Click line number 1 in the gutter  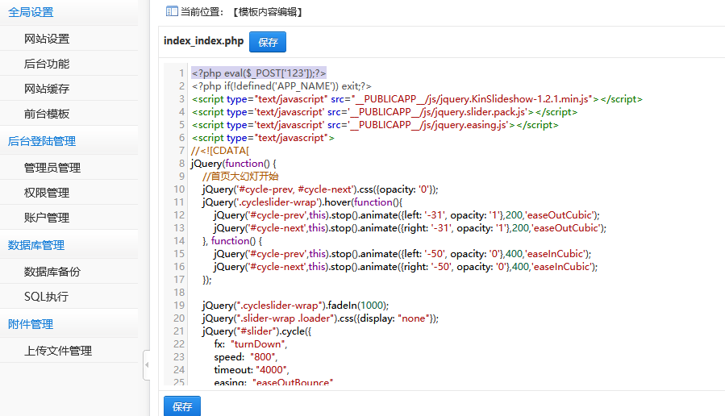pos(181,73)
